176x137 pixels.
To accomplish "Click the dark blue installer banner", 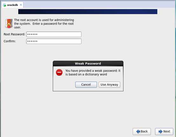I will pyautogui.click(x=88, y=12).
